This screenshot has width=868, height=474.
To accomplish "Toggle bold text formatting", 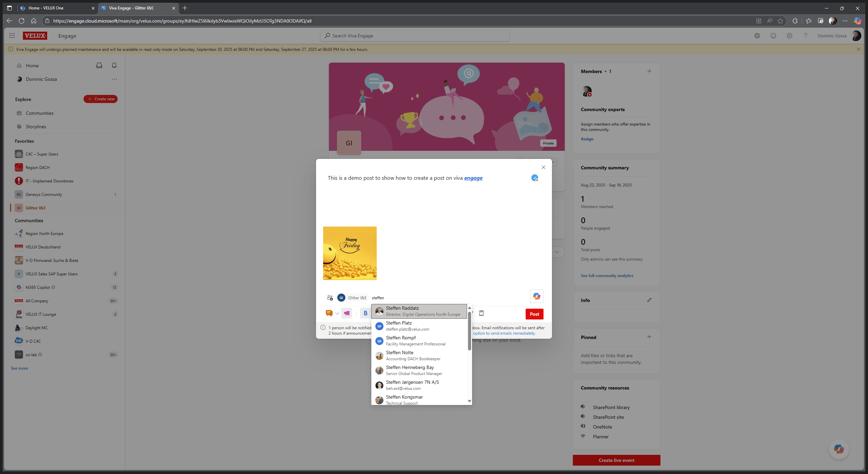I will coord(365,313).
